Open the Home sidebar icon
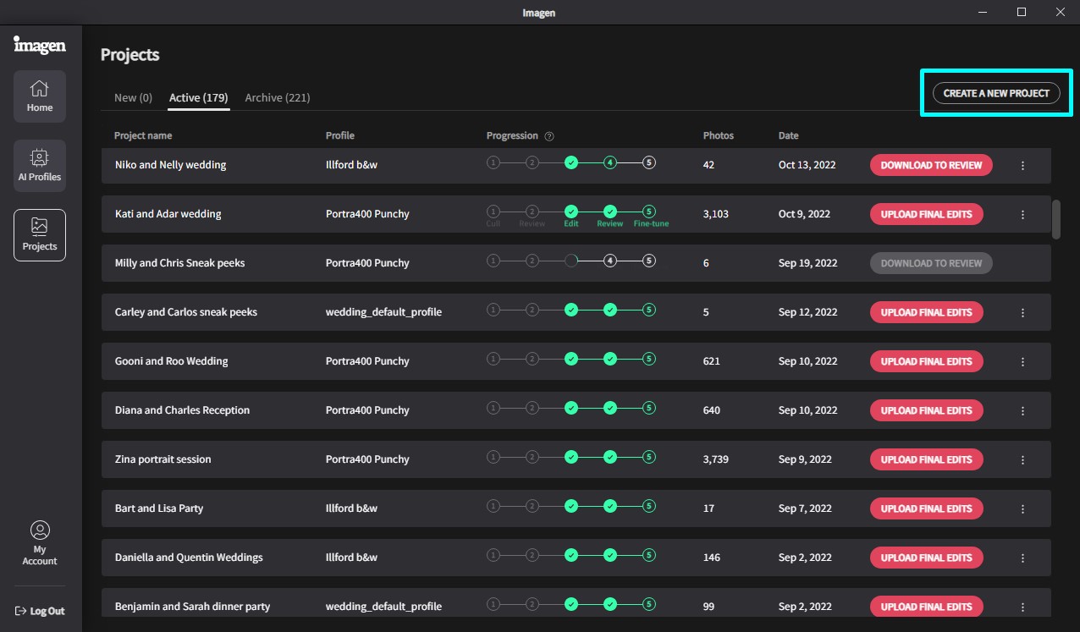Image resolution: width=1080 pixels, height=632 pixels. point(40,96)
